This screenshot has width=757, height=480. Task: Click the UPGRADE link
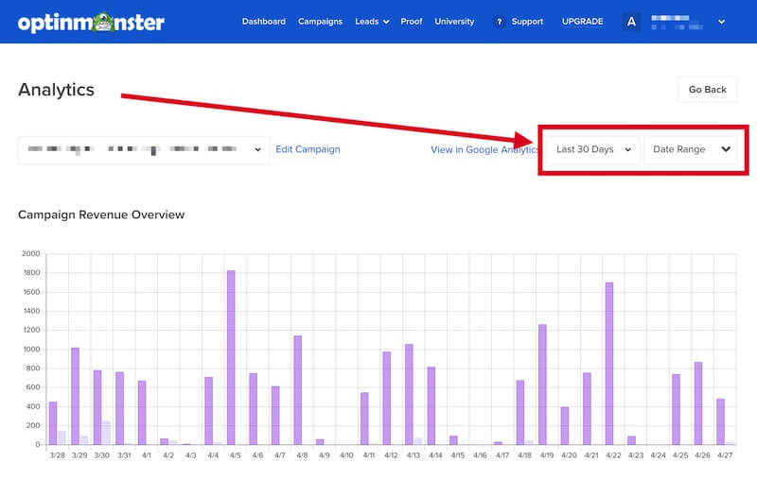(x=582, y=22)
